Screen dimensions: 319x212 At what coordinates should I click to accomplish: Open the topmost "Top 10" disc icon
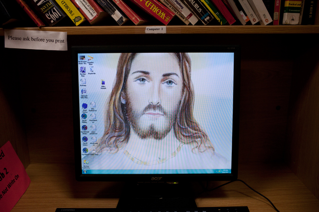[x=84, y=116]
